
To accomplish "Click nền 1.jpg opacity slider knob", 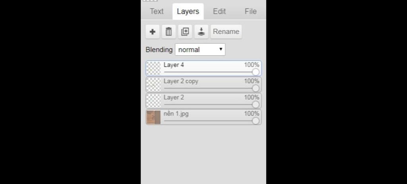I will click(x=256, y=121).
